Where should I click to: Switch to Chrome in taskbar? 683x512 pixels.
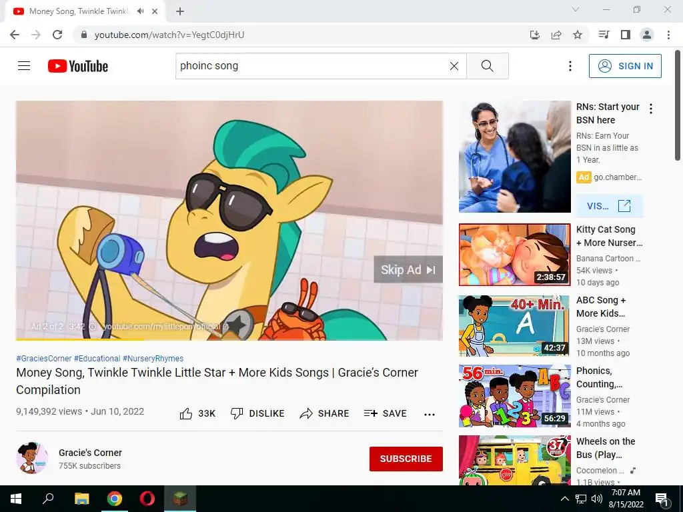click(115, 499)
